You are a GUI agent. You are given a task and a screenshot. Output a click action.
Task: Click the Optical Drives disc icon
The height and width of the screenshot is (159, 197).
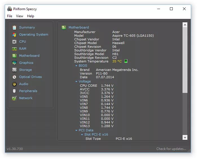click(x=14, y=77)
